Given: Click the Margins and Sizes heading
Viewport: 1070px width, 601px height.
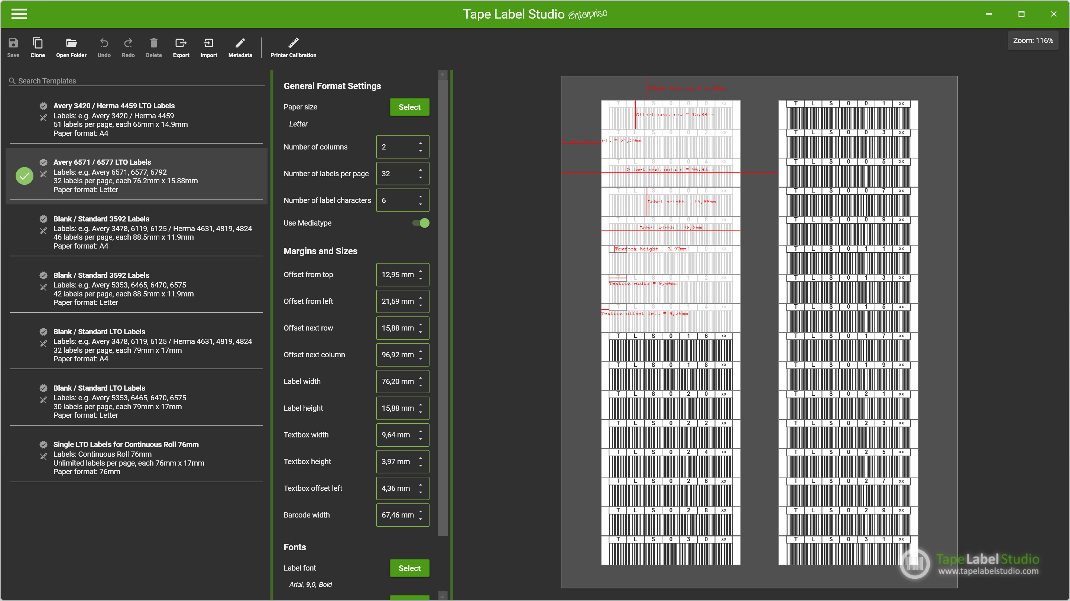Looking at the screenshot, I should (x=320, y=252).
